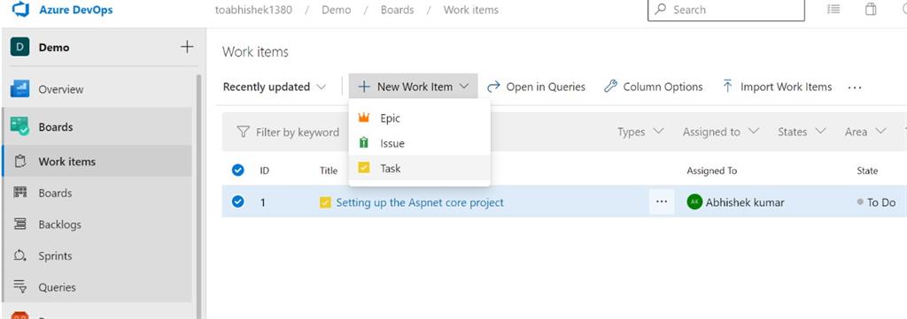Toggle the New Work Item dropdown button
Viewport: 907px width, 319px height.
[x=413, y=87]
